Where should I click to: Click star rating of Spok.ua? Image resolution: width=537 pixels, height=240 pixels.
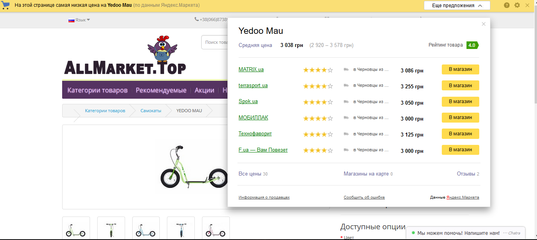tap(318, 102)
